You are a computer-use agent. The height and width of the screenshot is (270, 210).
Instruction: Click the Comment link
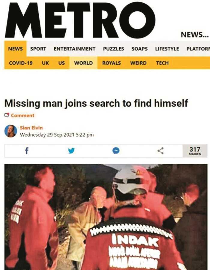coord(23,115)
